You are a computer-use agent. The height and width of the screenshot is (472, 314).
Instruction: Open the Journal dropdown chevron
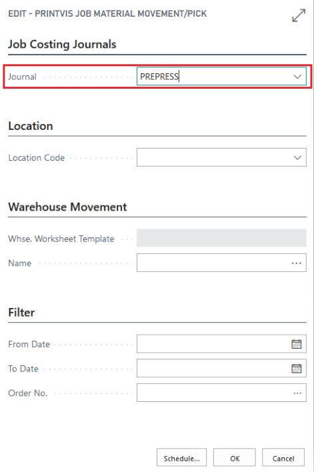coord(297,77)
